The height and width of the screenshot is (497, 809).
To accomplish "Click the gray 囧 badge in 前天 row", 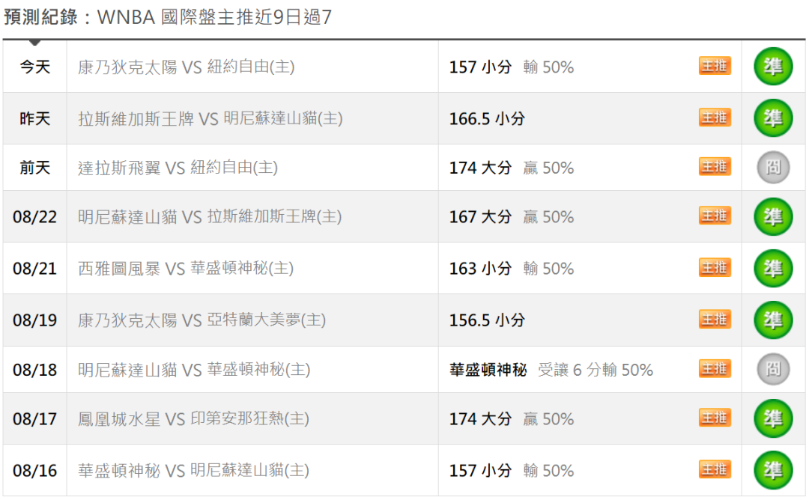I will pos(773,168).
